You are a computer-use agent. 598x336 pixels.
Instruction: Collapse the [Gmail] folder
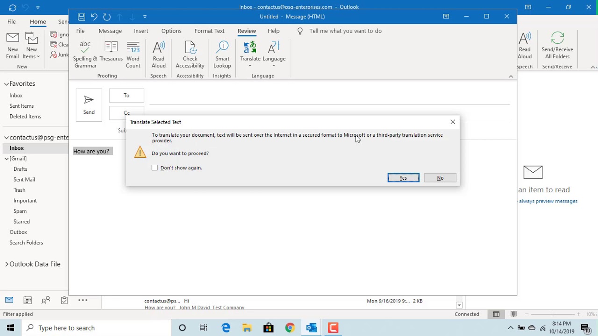click(x=7, y=159)
